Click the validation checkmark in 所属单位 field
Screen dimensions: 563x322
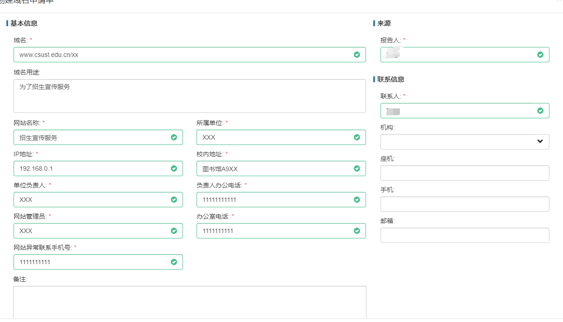point(357,137)
